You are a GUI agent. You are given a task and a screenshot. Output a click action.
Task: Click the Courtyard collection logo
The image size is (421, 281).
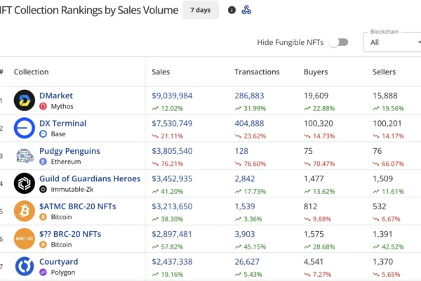coord(25,266)
